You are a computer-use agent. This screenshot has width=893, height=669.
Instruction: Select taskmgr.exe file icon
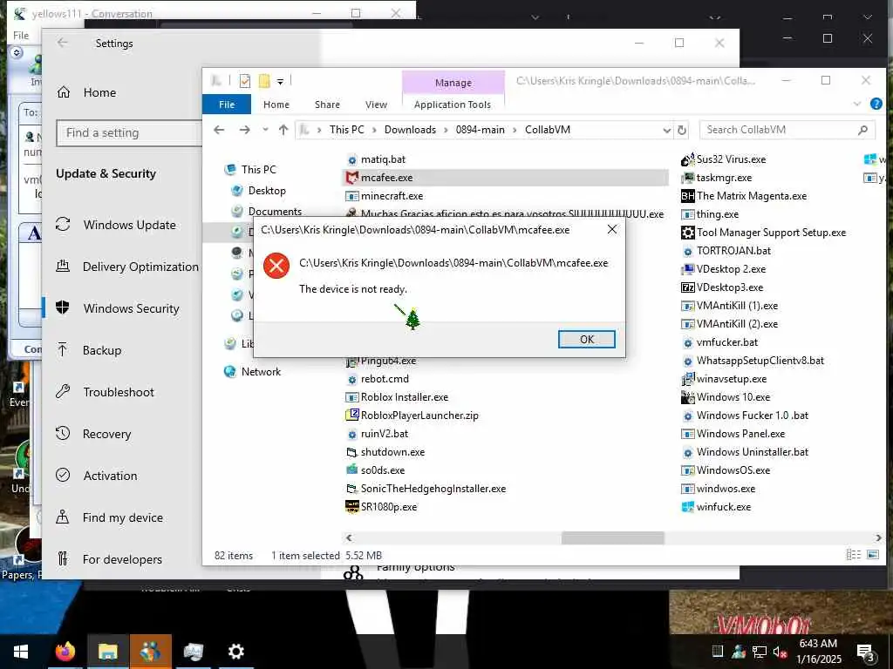point(688,178)
